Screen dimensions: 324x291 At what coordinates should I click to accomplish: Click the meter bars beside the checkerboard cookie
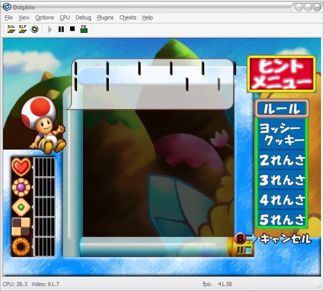(x=44, y=227)
